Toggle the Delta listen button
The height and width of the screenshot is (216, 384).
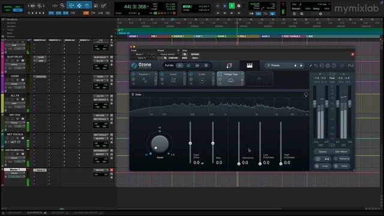pos(136,95)
